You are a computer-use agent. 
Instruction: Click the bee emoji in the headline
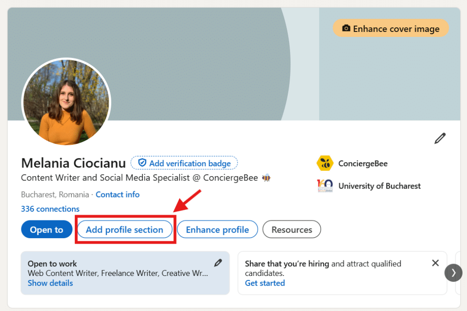pos(266,178)
